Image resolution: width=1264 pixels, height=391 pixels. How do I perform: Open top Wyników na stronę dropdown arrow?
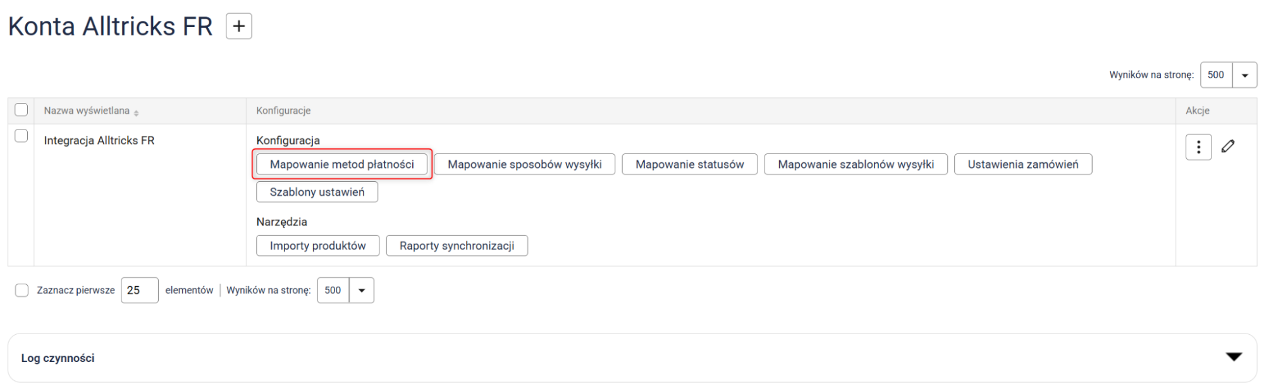(1244, 75)
